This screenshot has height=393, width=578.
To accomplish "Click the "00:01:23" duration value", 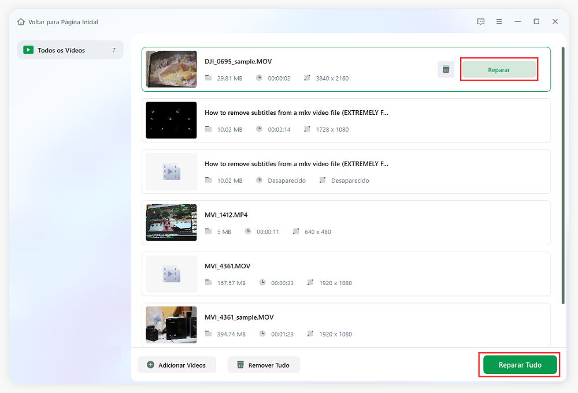I will pos(283,334).
